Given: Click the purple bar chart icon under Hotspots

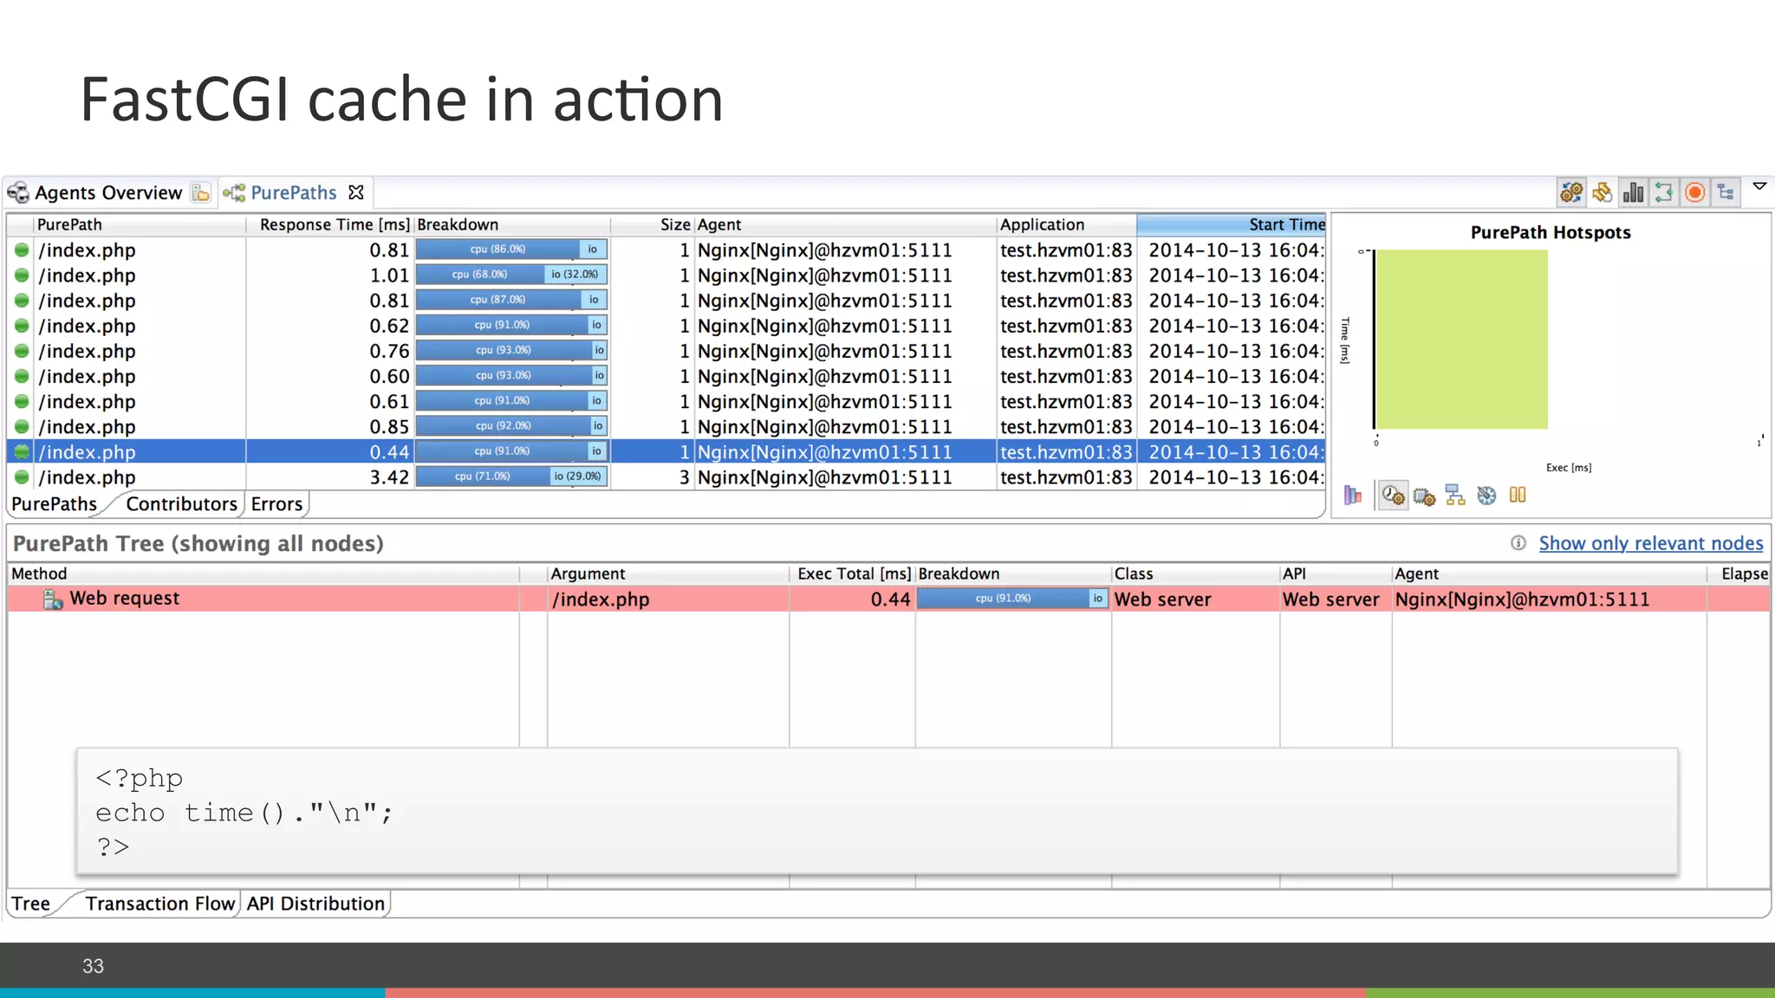Looking at the screenshot, I should (1353, 496).
